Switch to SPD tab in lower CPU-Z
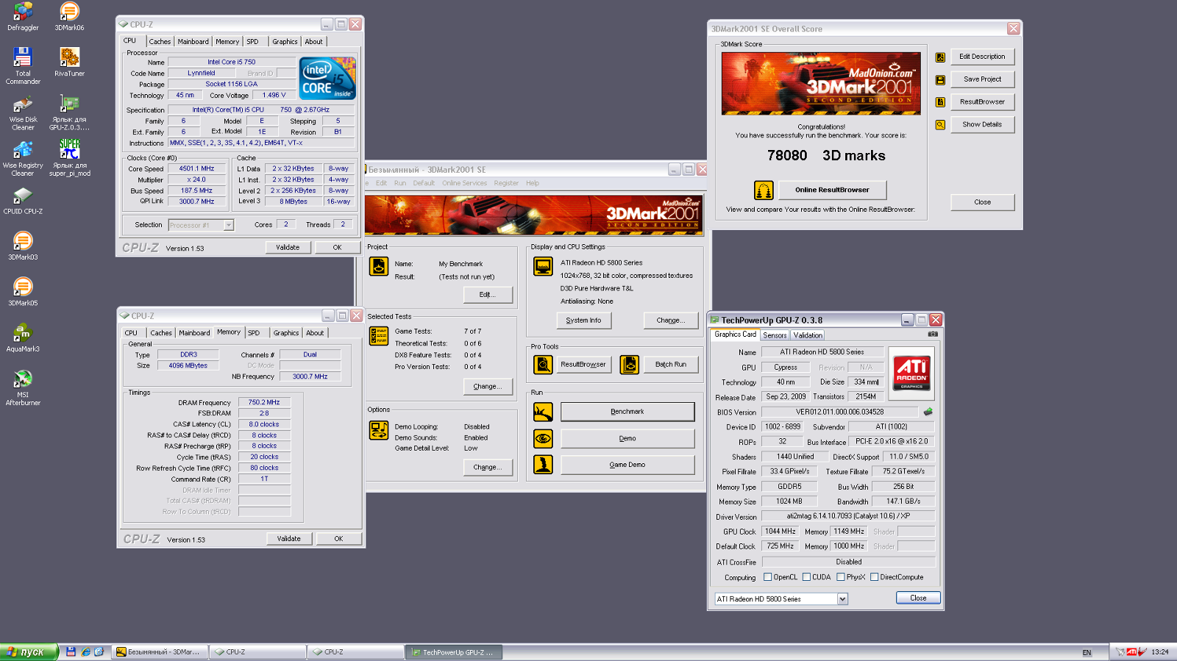Screen dimensions: 1177x661 (x=254, y=333)
